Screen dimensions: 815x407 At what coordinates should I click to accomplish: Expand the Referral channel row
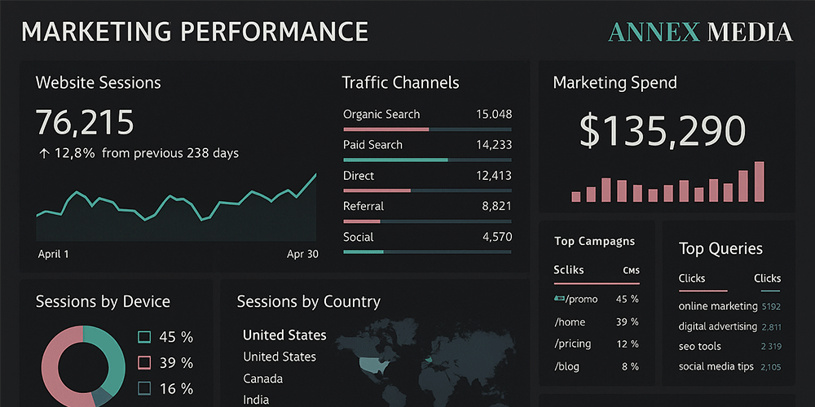tap(427, 207)
